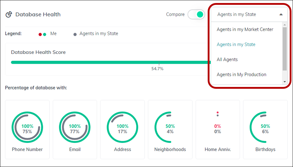This screenshot has width=293, height=167.
Task: Click the Home Anniv. chart indicator
Action: (218, 114)
